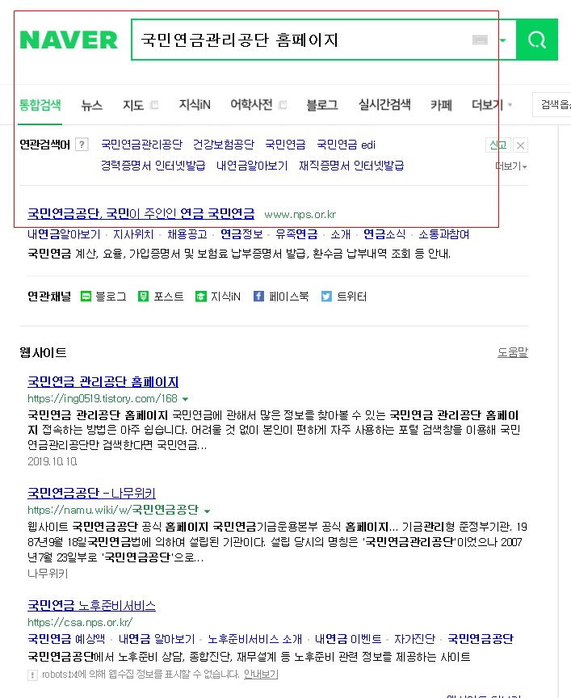Click the new-window icon beside 어학사전
The height and width of the screenshot is (698, 571).
point(283,105)
